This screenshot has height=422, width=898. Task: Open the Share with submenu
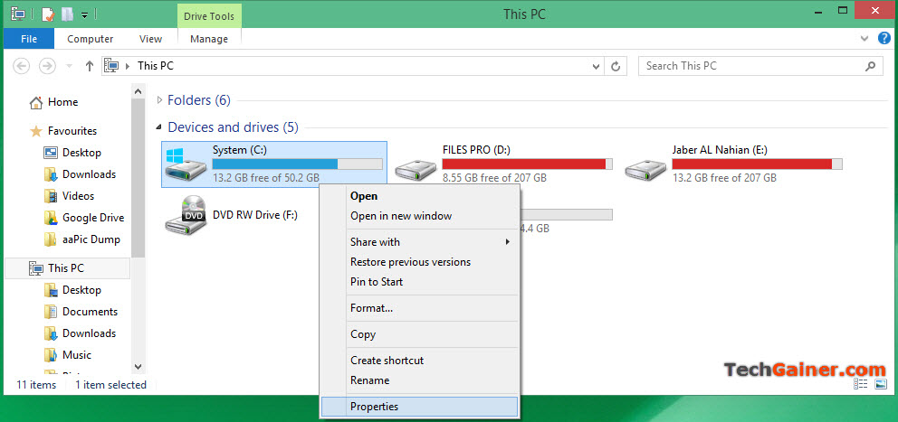(375, 242)
